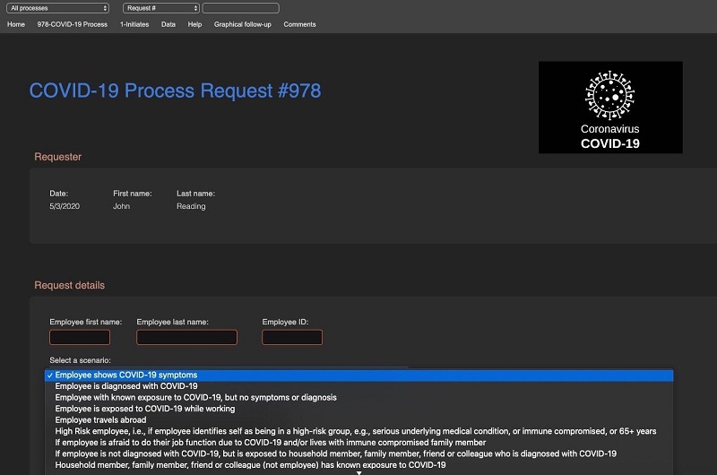Open the All processes dropdown
The height and width of the screenshot is (475, 717).
pos(58,8)
